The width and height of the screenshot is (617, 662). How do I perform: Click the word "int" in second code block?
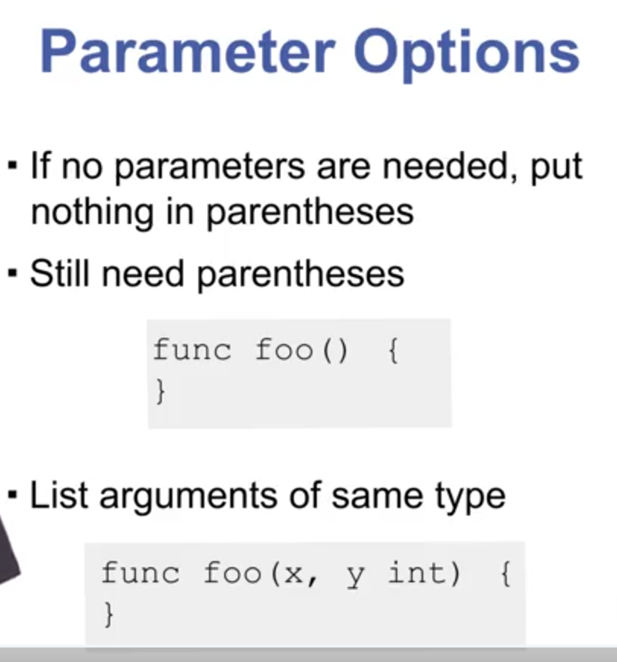(x=424, y=573)
